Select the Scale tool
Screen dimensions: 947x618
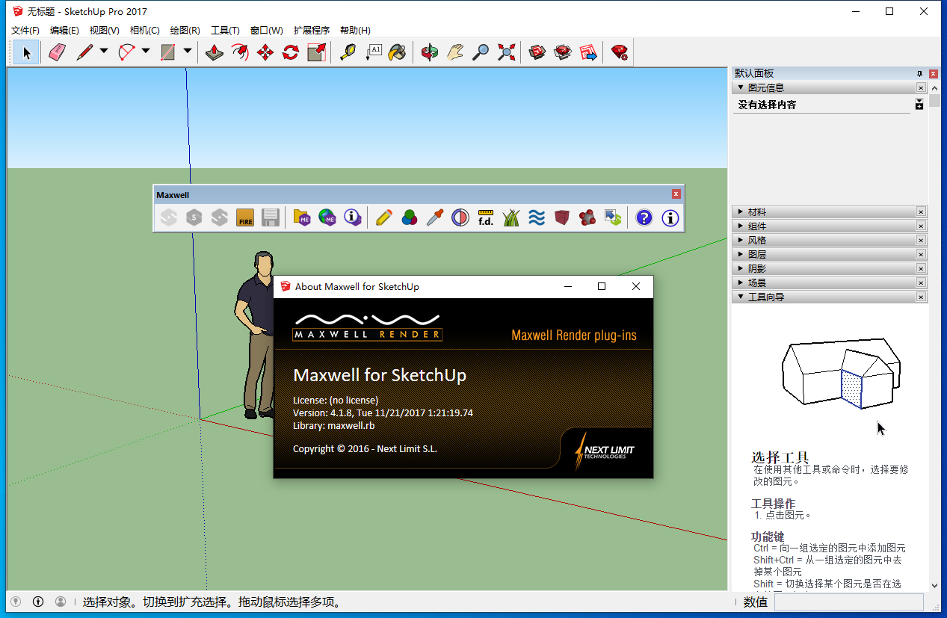click(x=316, y=52)
